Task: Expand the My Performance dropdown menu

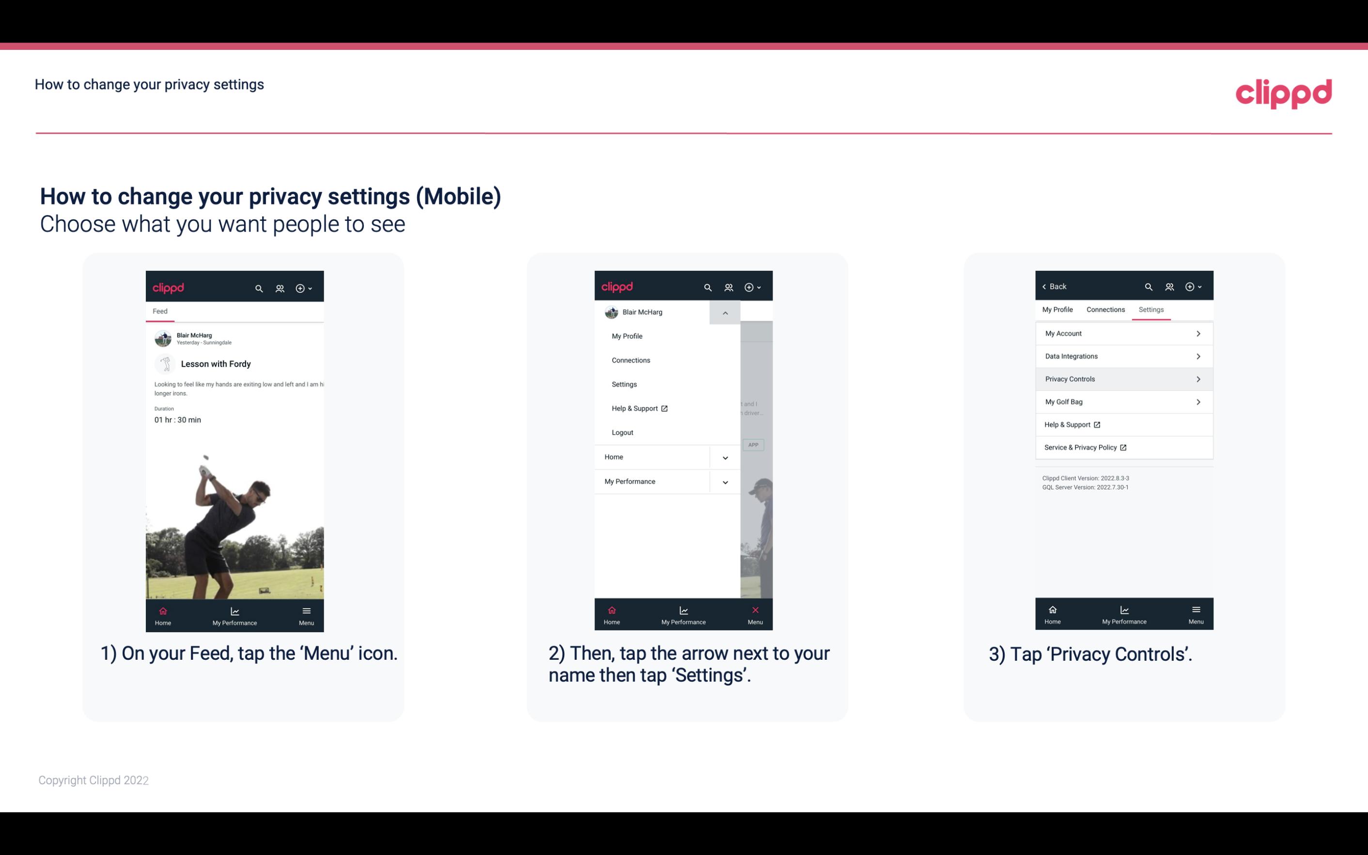Action: 724,482
